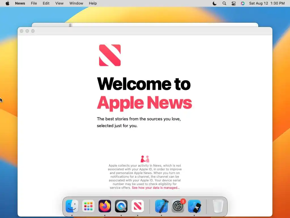
Task: Open the Window menu
Action: click(76, 3)
